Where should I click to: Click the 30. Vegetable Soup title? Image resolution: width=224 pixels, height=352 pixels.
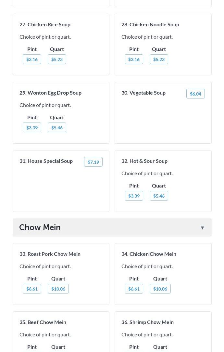143,92
